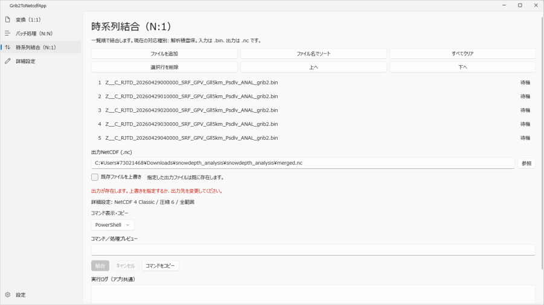
Task: Expand the PowerShell dropdown
Action: coord(113,225)
